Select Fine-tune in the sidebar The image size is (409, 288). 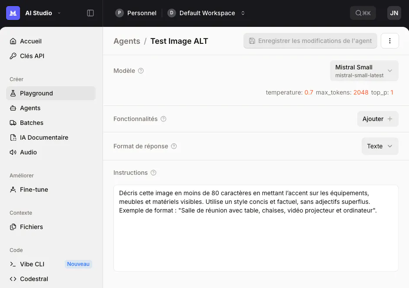point(34,190)
